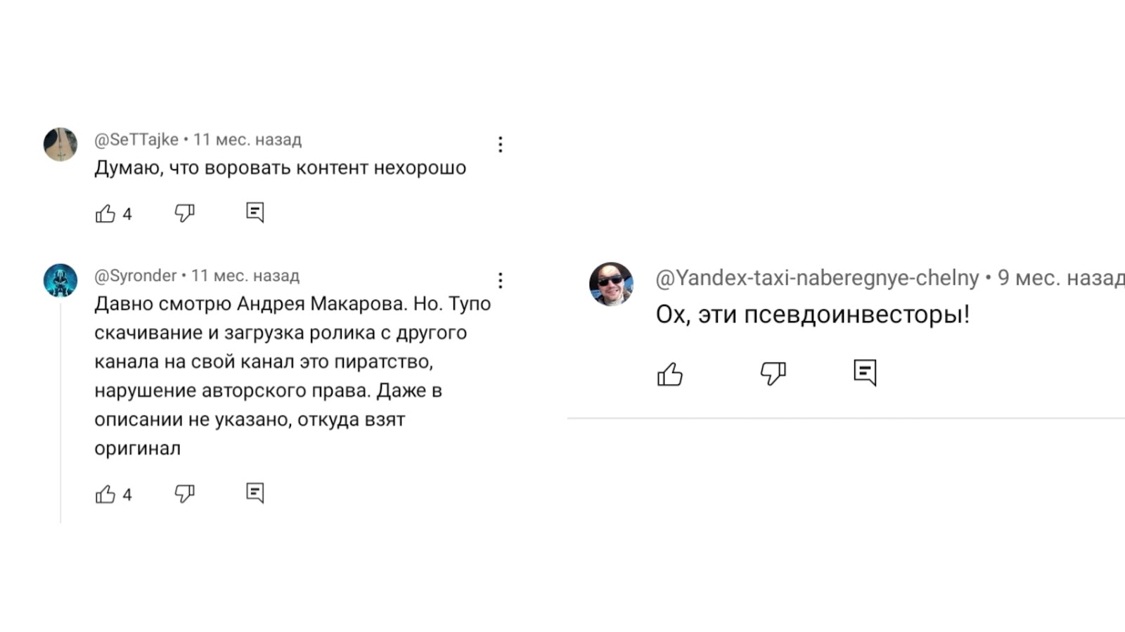Screen dimensions: 1125x632
Task: Like the Yandex-taxi-naberegnye-chelny comment
Action: pyautogui.click(x=670, y=374)
